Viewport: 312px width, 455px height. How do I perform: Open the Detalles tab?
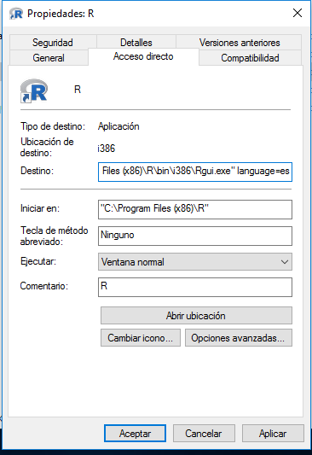tap(136, 43)
